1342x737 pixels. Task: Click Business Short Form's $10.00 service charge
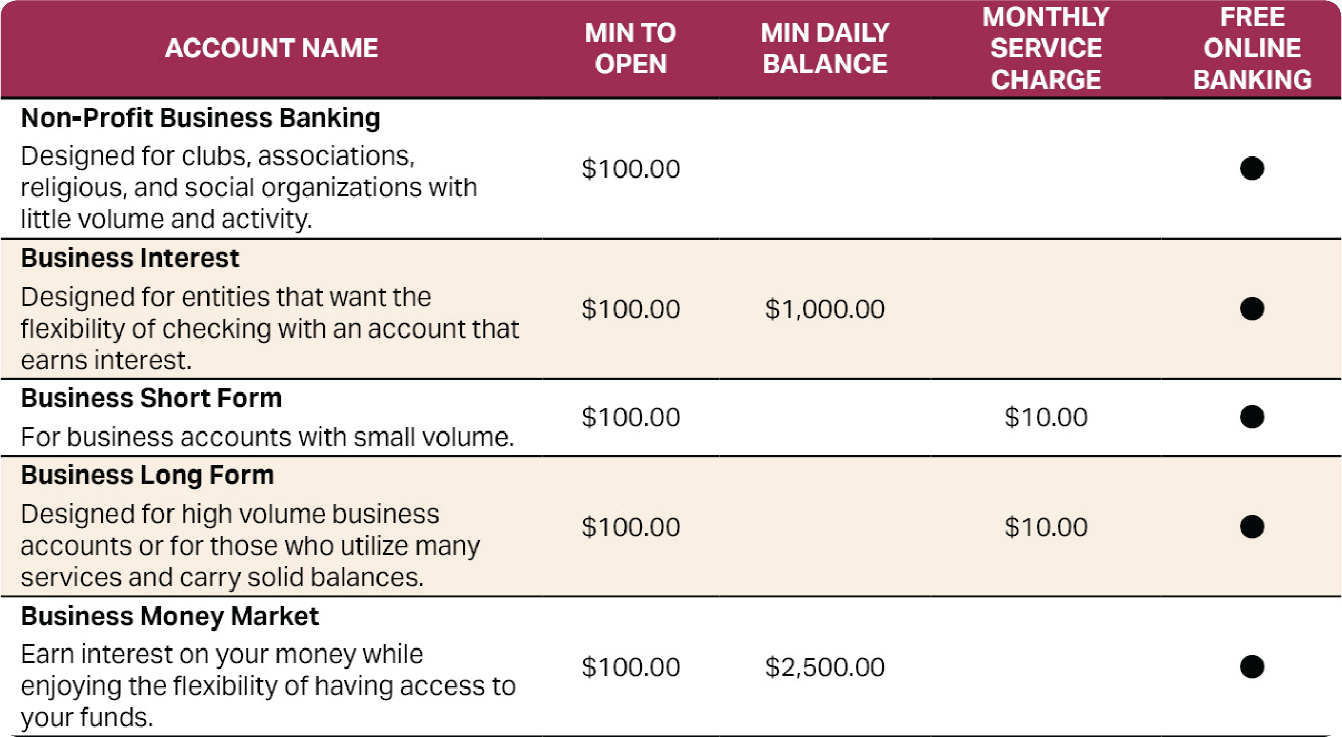(x=1046, y=418)
